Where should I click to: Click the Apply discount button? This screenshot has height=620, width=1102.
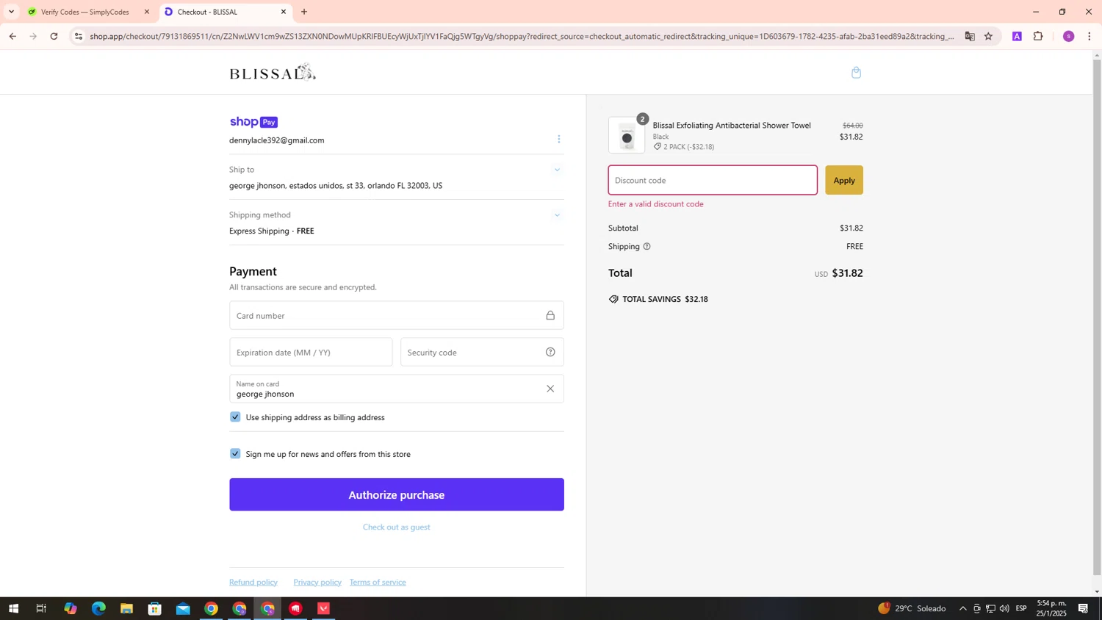tap(844, 180)
